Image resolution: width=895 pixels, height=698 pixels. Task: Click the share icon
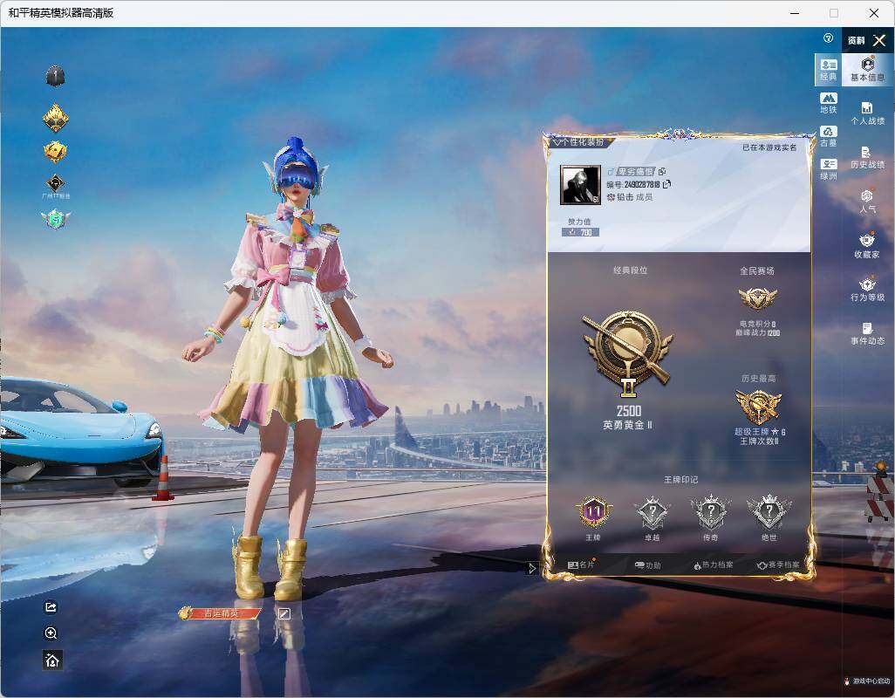(x=51, y=607)
